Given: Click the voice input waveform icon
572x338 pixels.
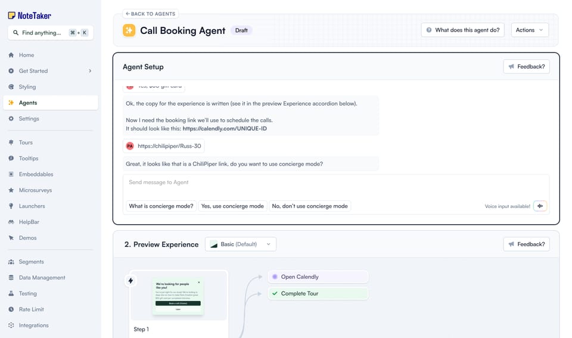Looking at the screenshot, I should (540, 206).
